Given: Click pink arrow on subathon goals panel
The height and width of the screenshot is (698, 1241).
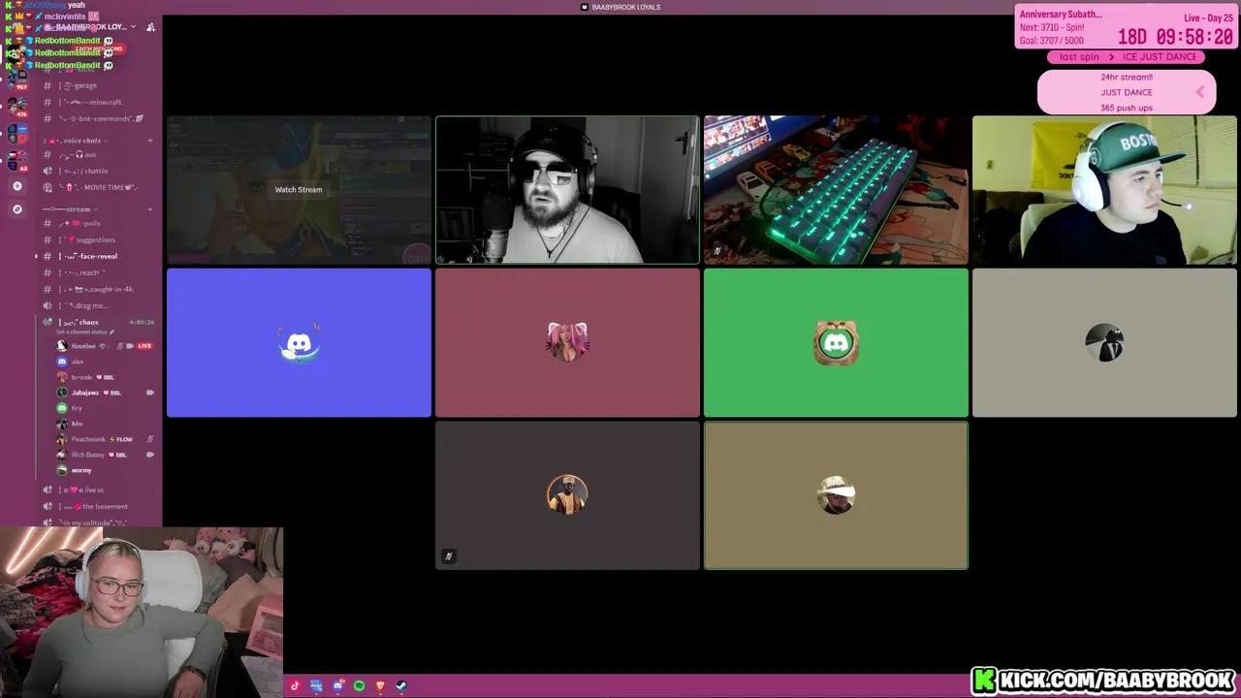Looking at the screenshot, I should pyautogui.click(x=1200, y=92).
